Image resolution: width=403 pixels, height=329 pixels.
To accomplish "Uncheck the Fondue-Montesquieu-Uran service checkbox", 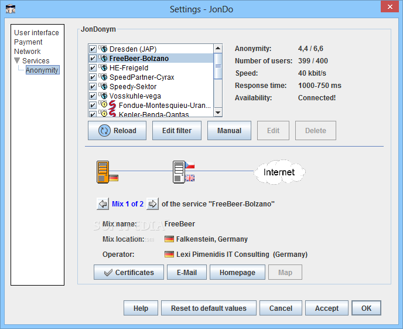I will (93, 106).
